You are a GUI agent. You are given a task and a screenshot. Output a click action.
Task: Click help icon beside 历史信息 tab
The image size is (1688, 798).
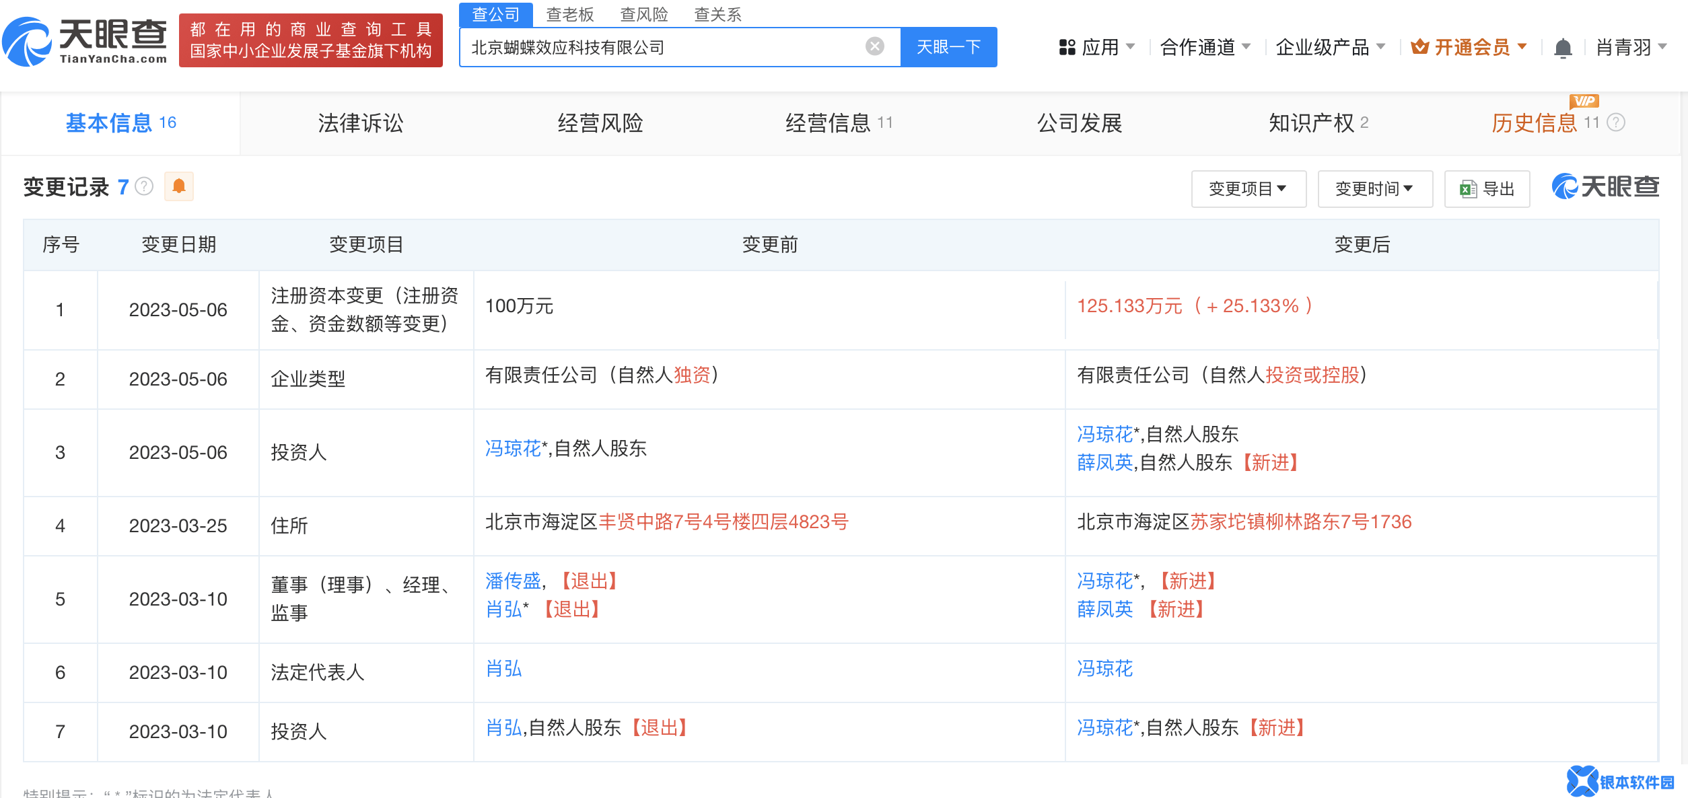(1616, 122)
